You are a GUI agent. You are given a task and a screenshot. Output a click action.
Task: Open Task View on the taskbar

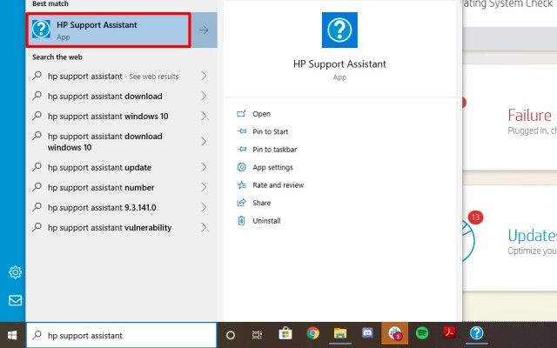(257, 335)
